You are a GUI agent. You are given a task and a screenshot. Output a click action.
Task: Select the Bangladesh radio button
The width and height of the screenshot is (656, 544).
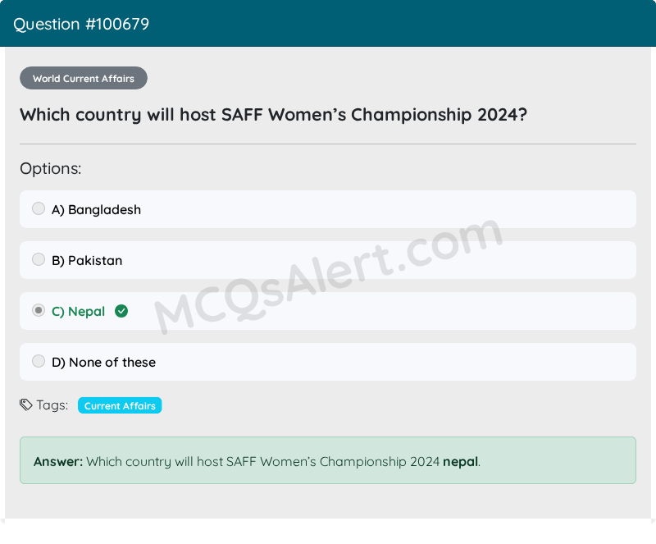click(39, 208)
